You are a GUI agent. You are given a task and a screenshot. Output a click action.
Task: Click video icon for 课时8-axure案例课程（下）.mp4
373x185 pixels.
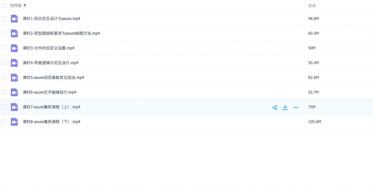coord(14,122)
